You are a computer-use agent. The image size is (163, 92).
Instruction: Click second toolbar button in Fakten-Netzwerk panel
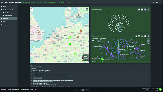[x=142, y=10]
